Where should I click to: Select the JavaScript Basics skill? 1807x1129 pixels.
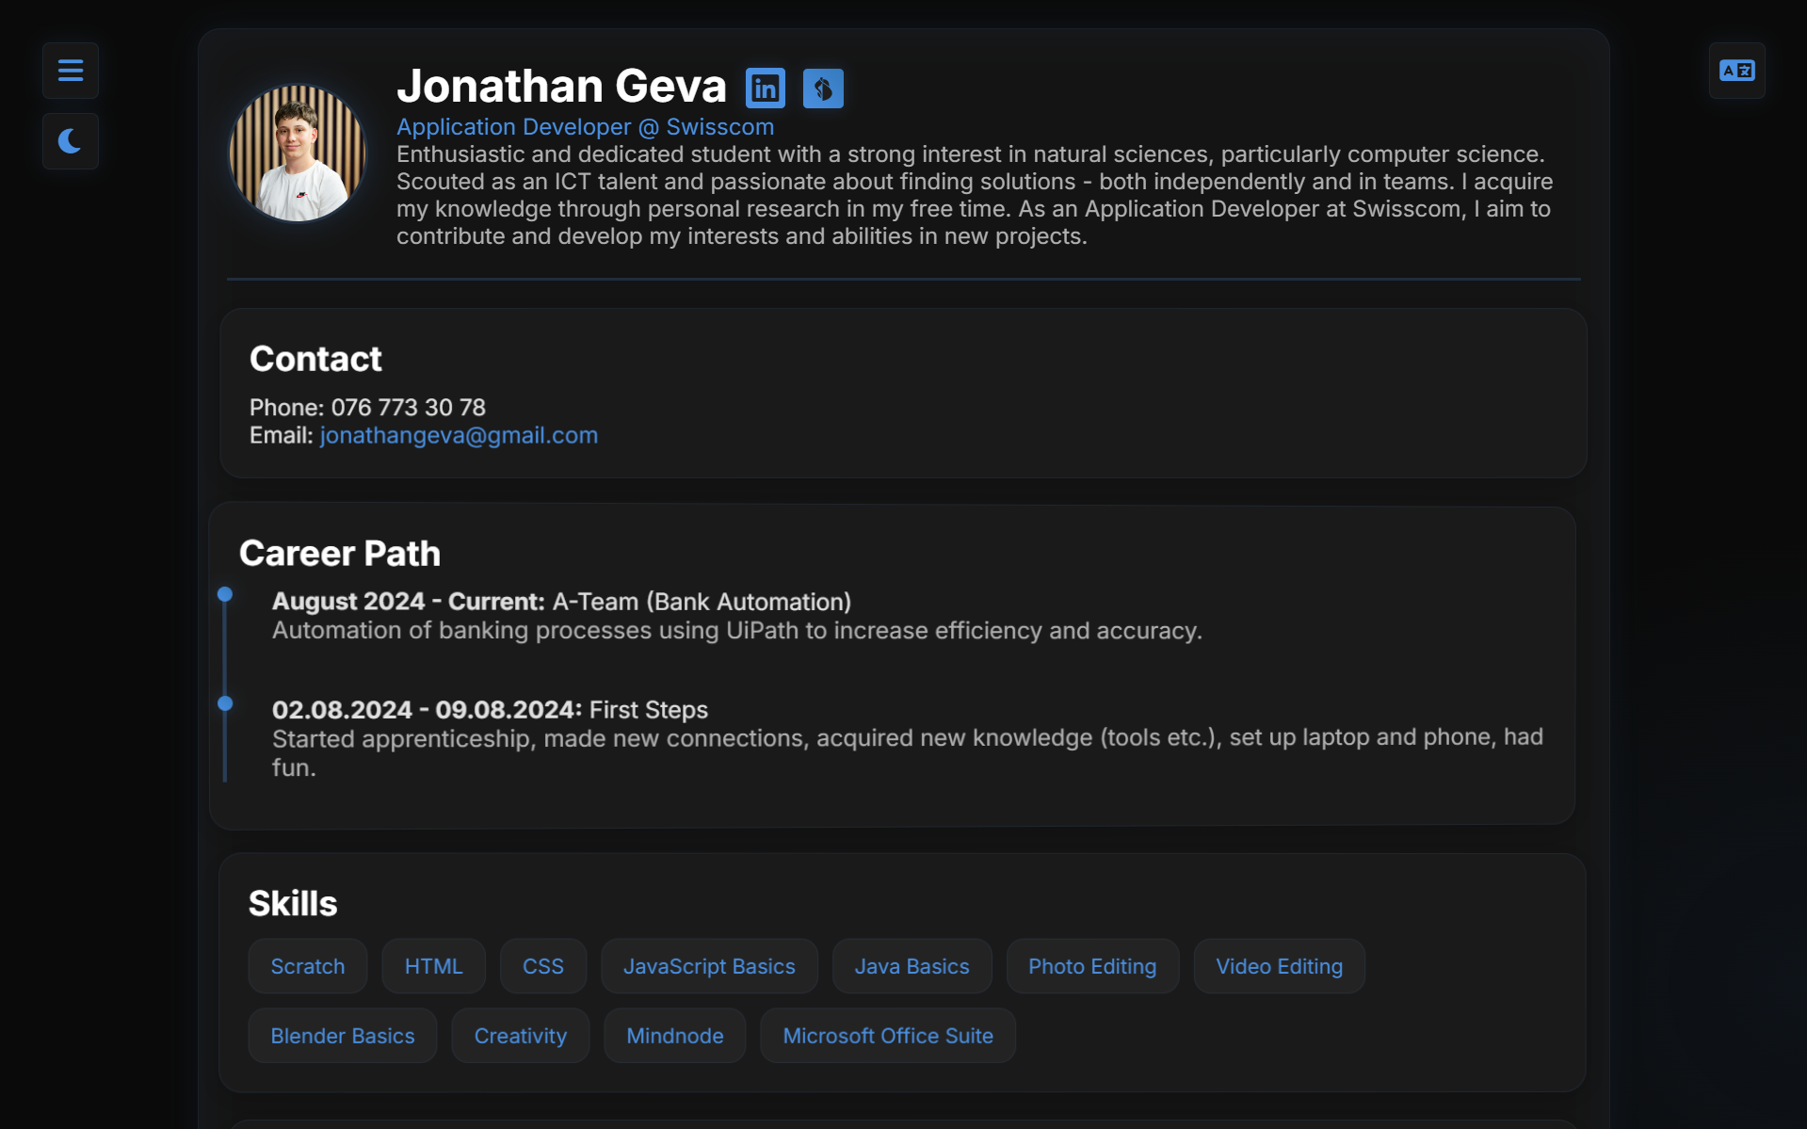click(709, 965)
